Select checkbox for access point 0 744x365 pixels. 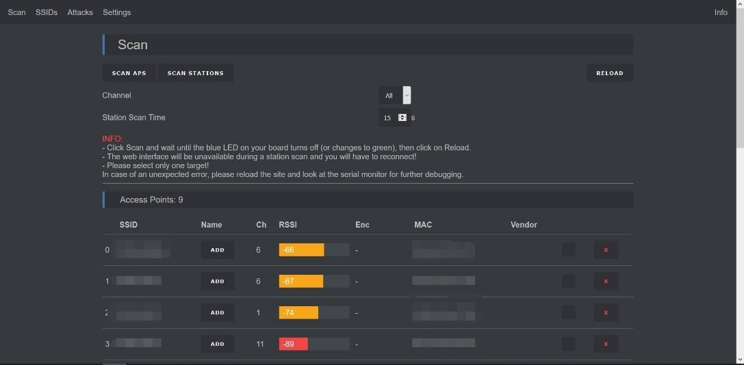click(x=568, y=250)
